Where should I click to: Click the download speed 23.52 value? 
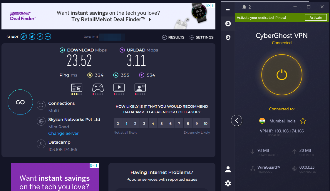point(79,61)
